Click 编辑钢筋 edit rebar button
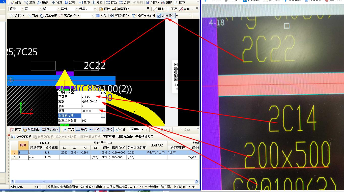This screenshot has height=192, width=344. [x=121, y=9]
